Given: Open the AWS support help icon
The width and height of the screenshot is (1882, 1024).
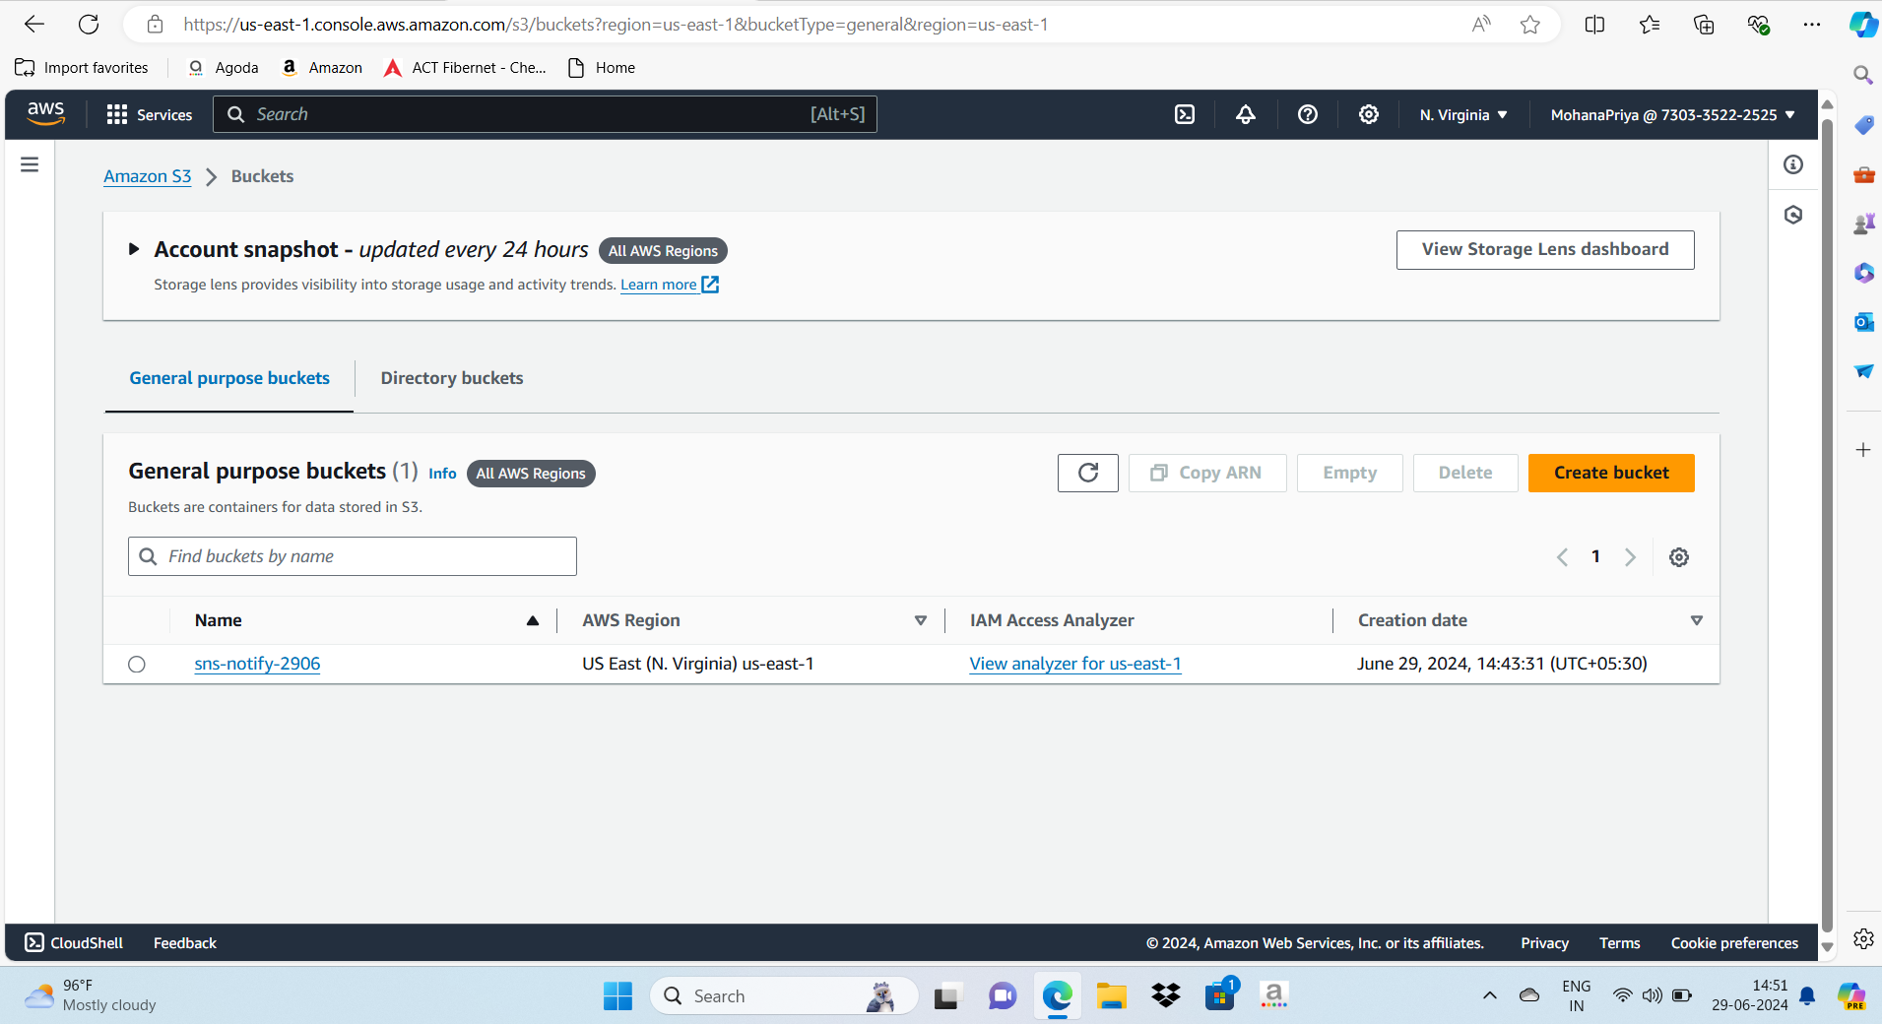Looking at the screenshot, I should pyautogui.click(x=1308, y=114).
